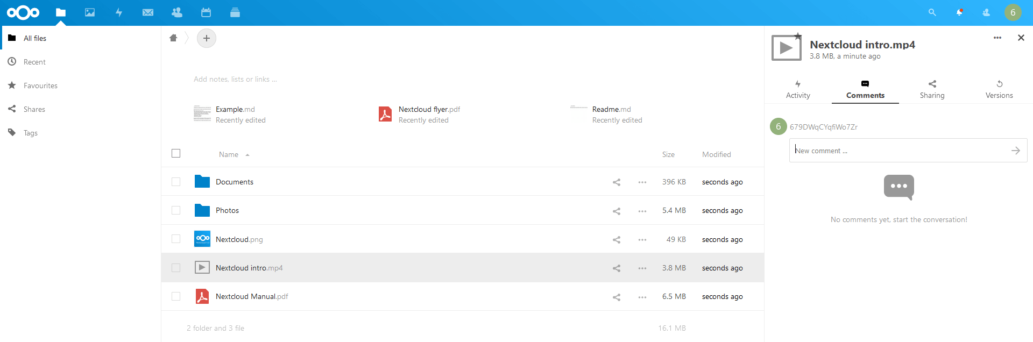Viewport: 1033px width, 342px height.
Task: Open the notifications bell
Action: point(959,12)
